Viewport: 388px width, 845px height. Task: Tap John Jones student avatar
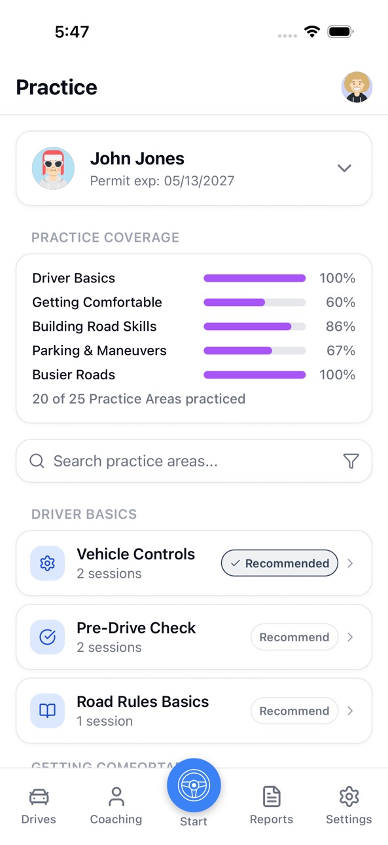(x=53, y=168)
